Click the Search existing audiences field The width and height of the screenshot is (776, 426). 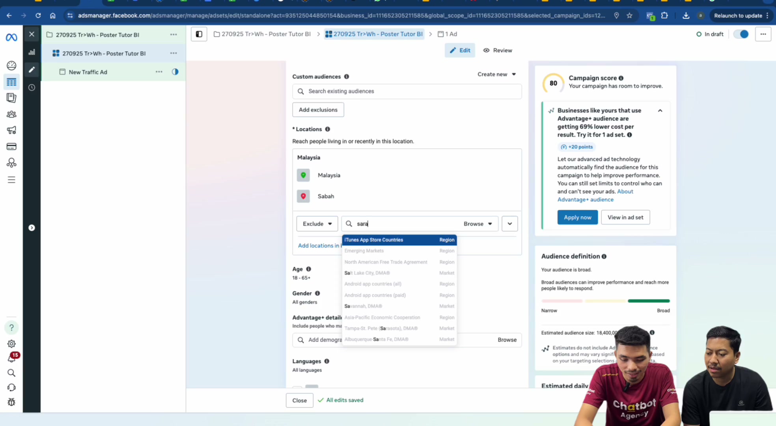point(407,92)
